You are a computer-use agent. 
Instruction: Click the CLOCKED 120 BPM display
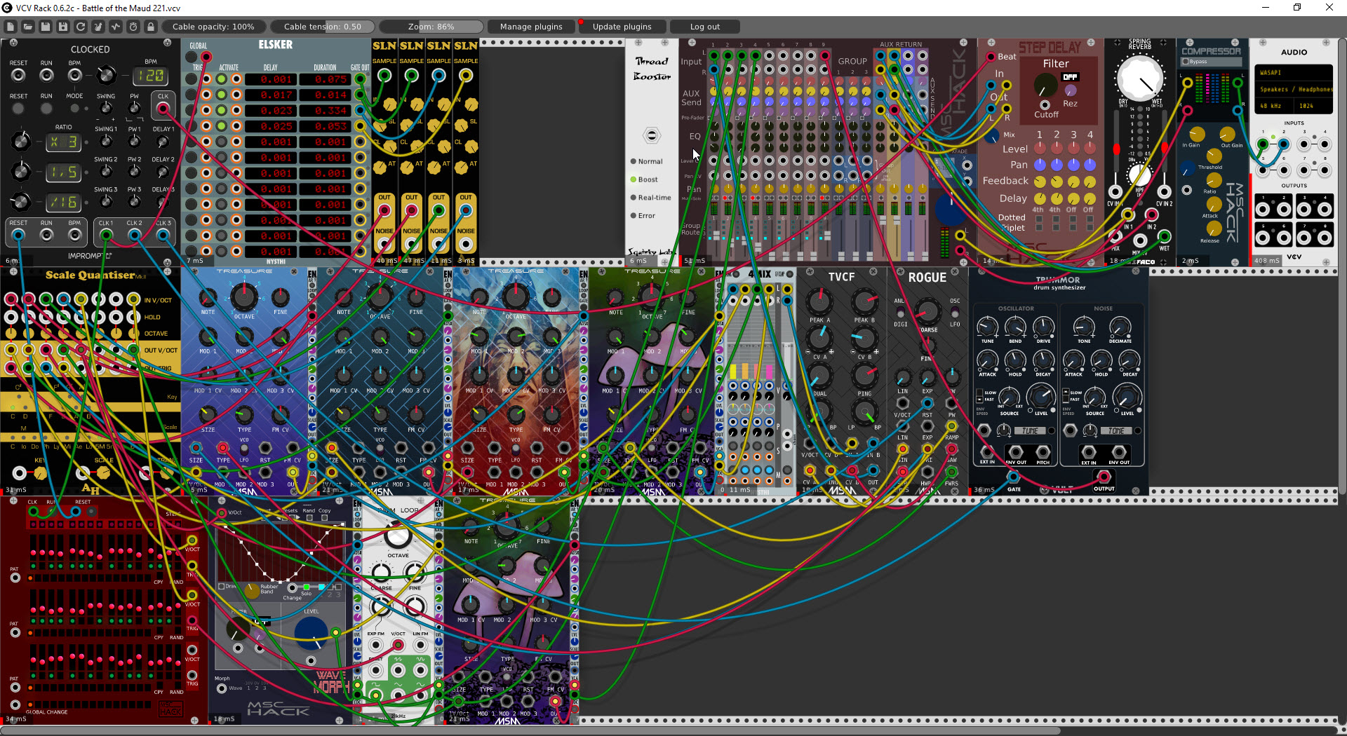[150, 76]
